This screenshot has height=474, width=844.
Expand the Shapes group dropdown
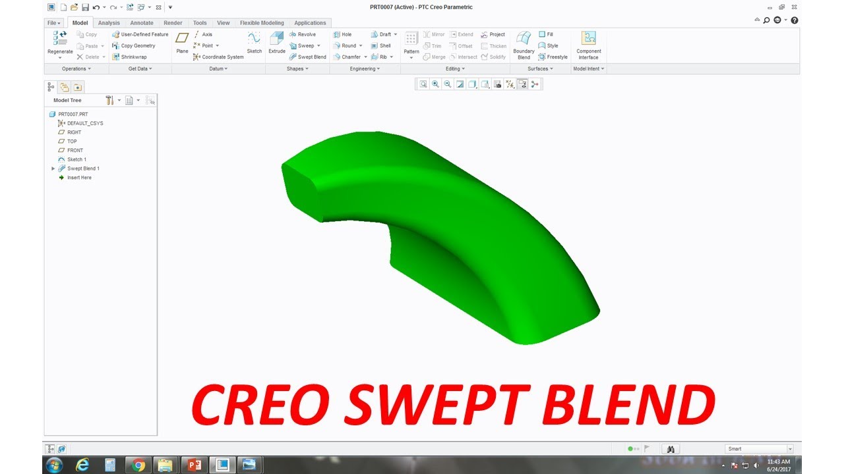297,68
